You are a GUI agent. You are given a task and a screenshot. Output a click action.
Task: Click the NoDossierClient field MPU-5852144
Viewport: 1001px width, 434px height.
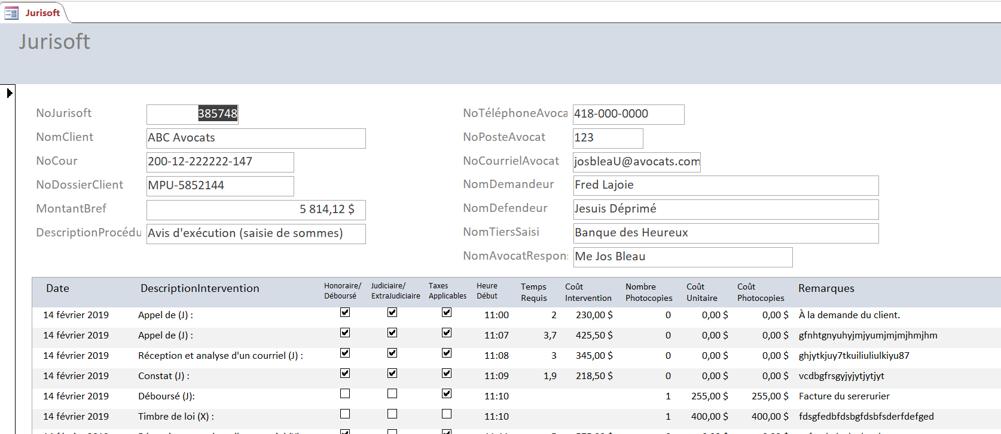(220, 186)
